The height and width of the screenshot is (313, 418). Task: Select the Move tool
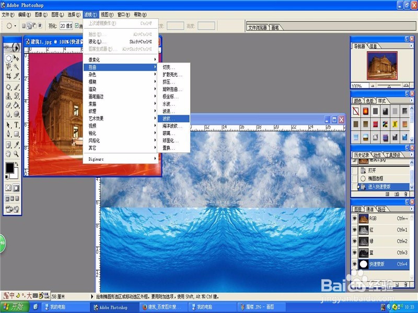click(16, 58)
